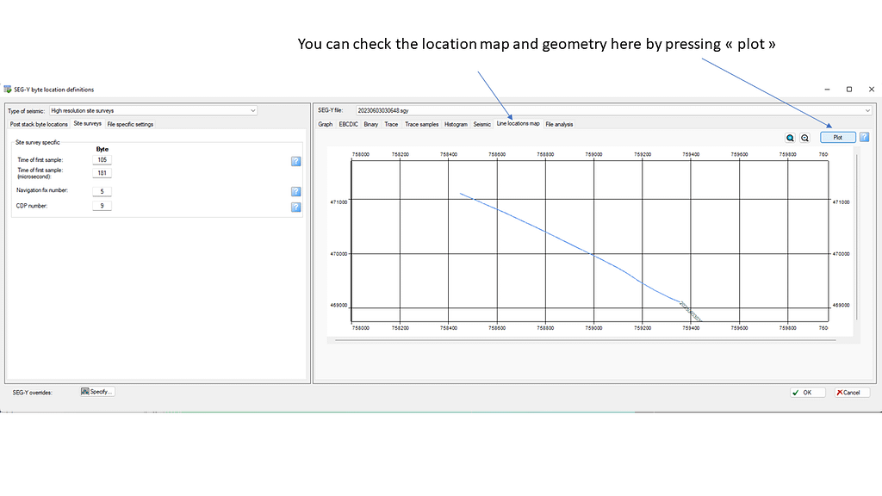Open help icon next to Plot button
This screenshot has height=496, width=882.
point(864,137)
